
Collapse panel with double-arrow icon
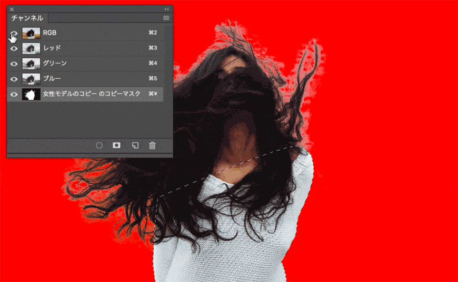pos(166,9)
